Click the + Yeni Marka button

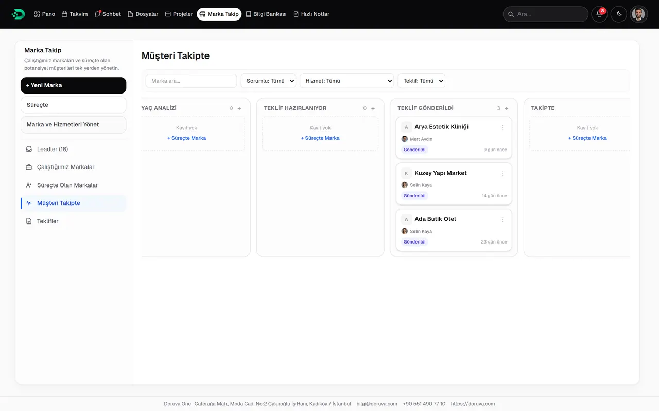coord(73,85)
